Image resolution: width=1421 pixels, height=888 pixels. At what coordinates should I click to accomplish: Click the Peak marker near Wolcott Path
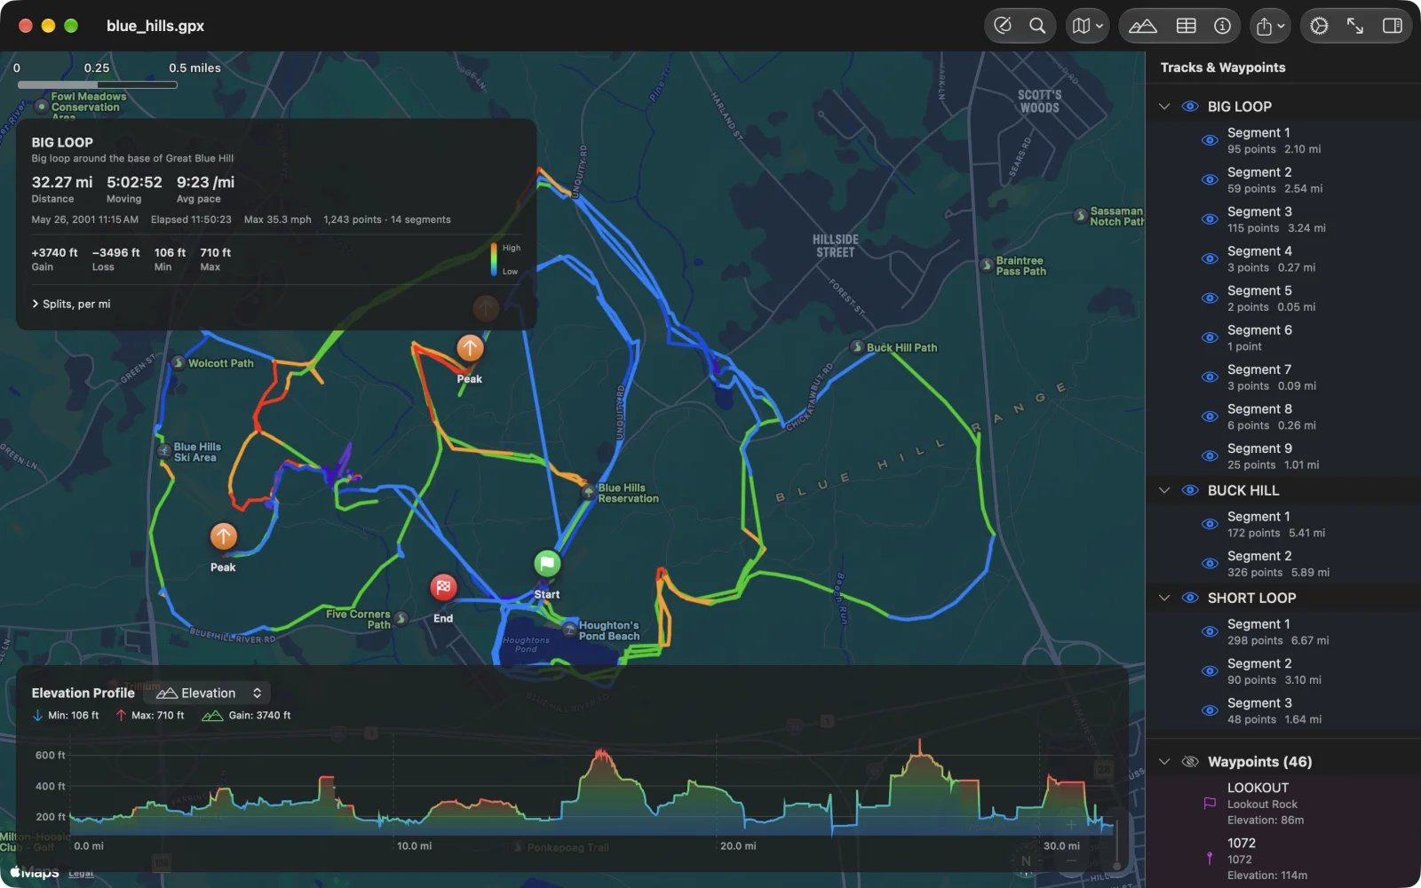coord(470,347)
